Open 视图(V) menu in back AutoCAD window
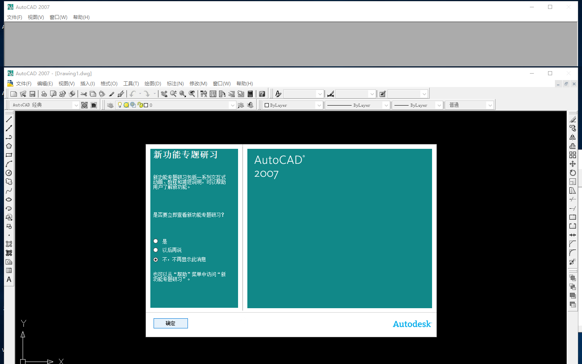The image size is (582, 364). [36, 17]
